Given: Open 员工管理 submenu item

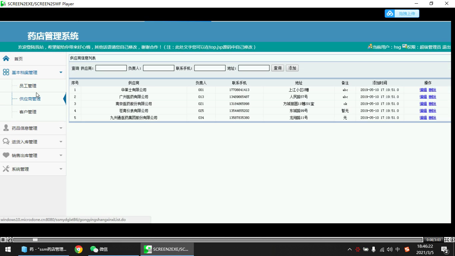Looking at the screenshot, I should (28, 86).
